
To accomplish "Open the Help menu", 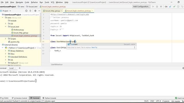I will pos(66,2).
